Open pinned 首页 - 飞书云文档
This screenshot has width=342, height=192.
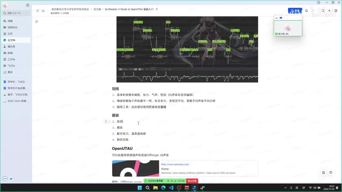point(16,94)
